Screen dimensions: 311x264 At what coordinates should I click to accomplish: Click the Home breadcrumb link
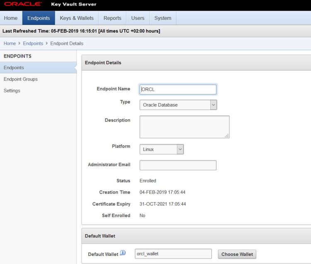[x=10, y=44]
